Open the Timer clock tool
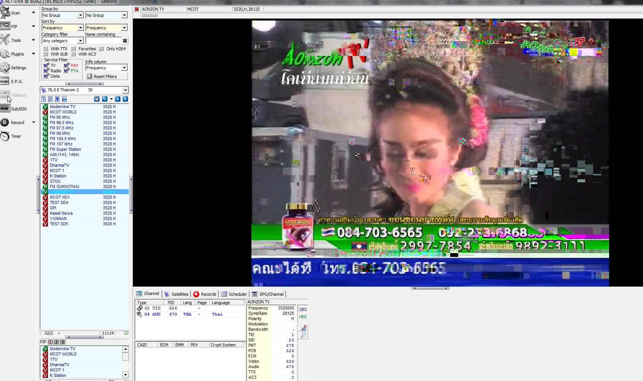Screen dimensions: 643x381 click(x=11, y=136)
